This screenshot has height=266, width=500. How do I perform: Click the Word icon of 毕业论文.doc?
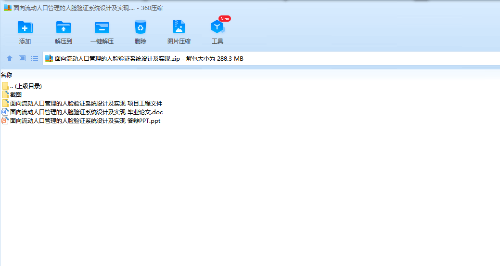pyautogui.click(x=5, y=112)
